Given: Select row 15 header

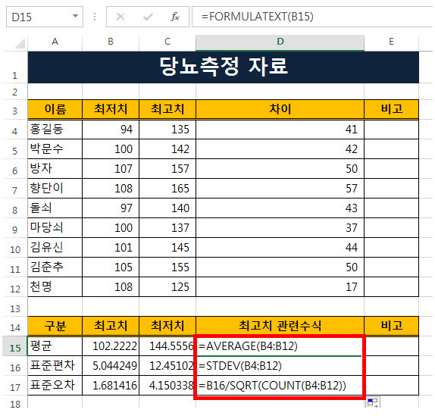Looking at the screenshot, I should click(15, 346).
